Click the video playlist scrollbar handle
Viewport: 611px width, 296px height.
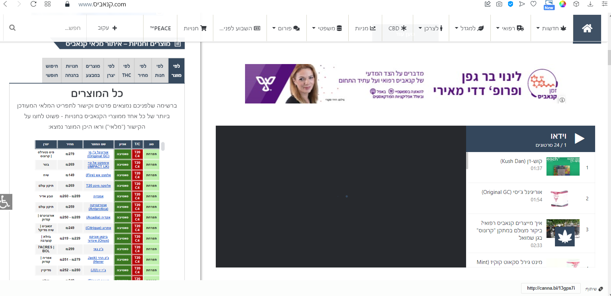pos(467,161)
